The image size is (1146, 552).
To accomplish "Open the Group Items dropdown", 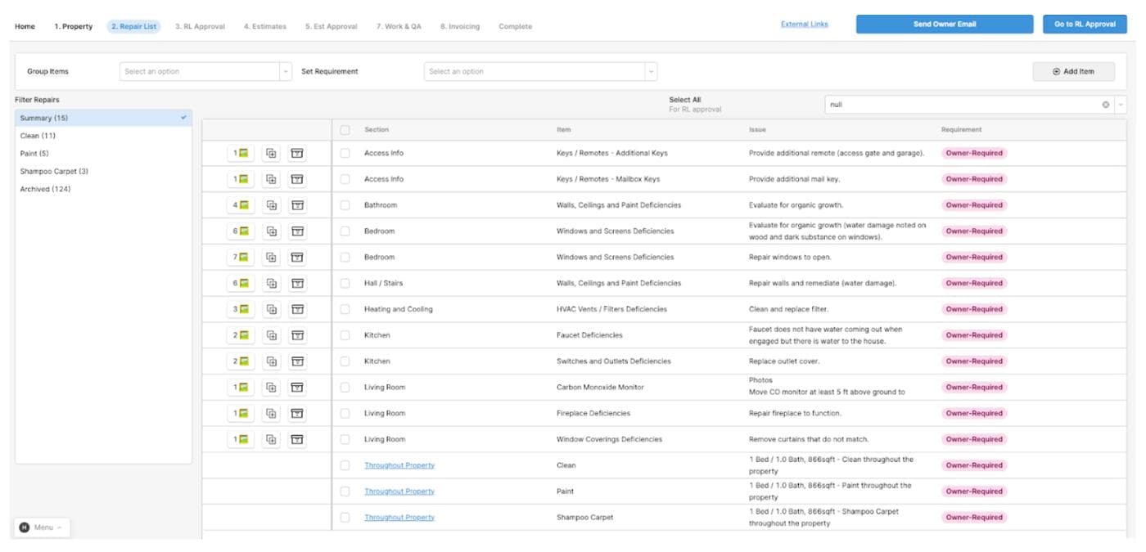I will click(205, 72).
